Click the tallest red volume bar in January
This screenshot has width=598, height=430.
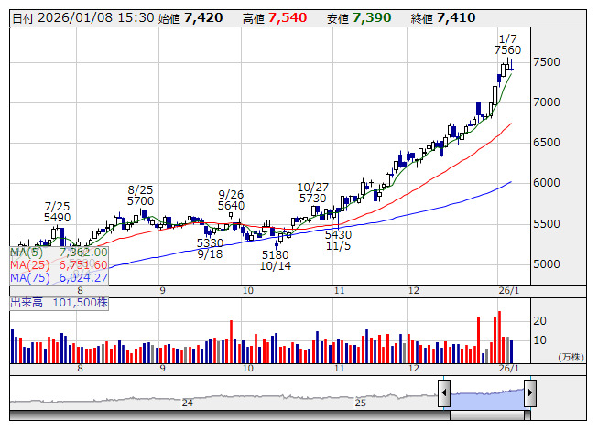pos(499,338)
